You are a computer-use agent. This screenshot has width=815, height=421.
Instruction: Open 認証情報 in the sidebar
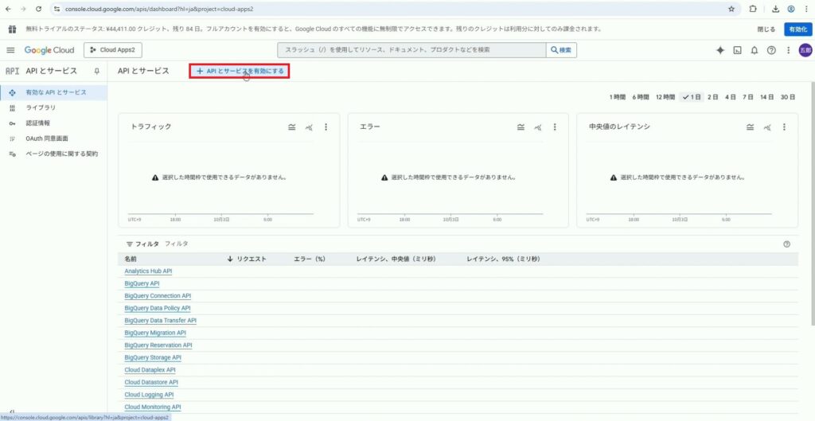tap(38, 123)
